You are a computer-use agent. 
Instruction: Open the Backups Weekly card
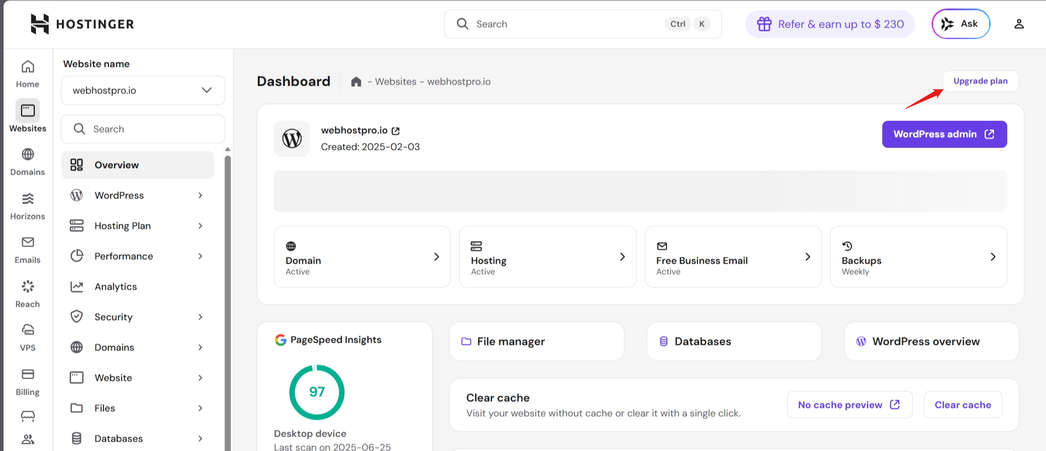coord(919,256)
